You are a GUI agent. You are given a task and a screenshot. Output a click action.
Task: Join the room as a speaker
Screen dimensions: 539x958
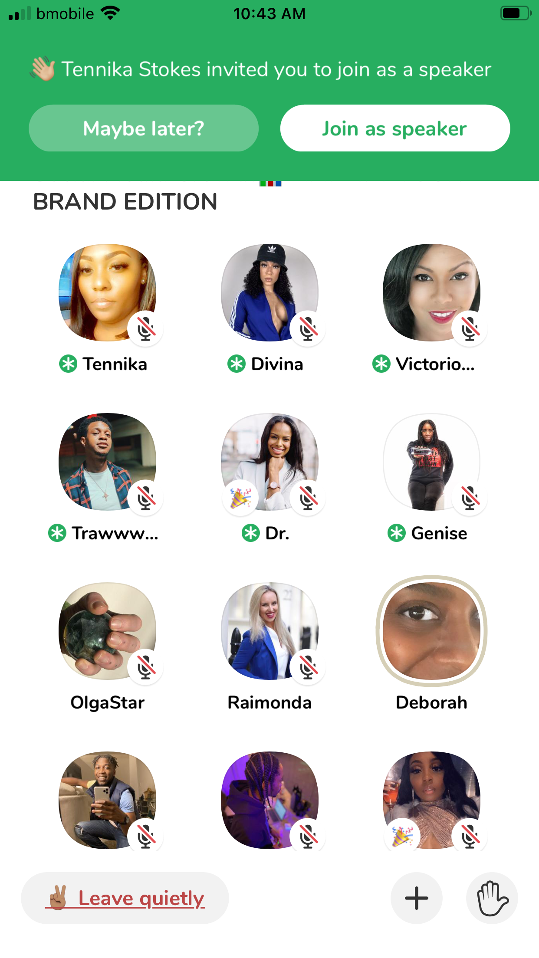(x=395, y=128)
